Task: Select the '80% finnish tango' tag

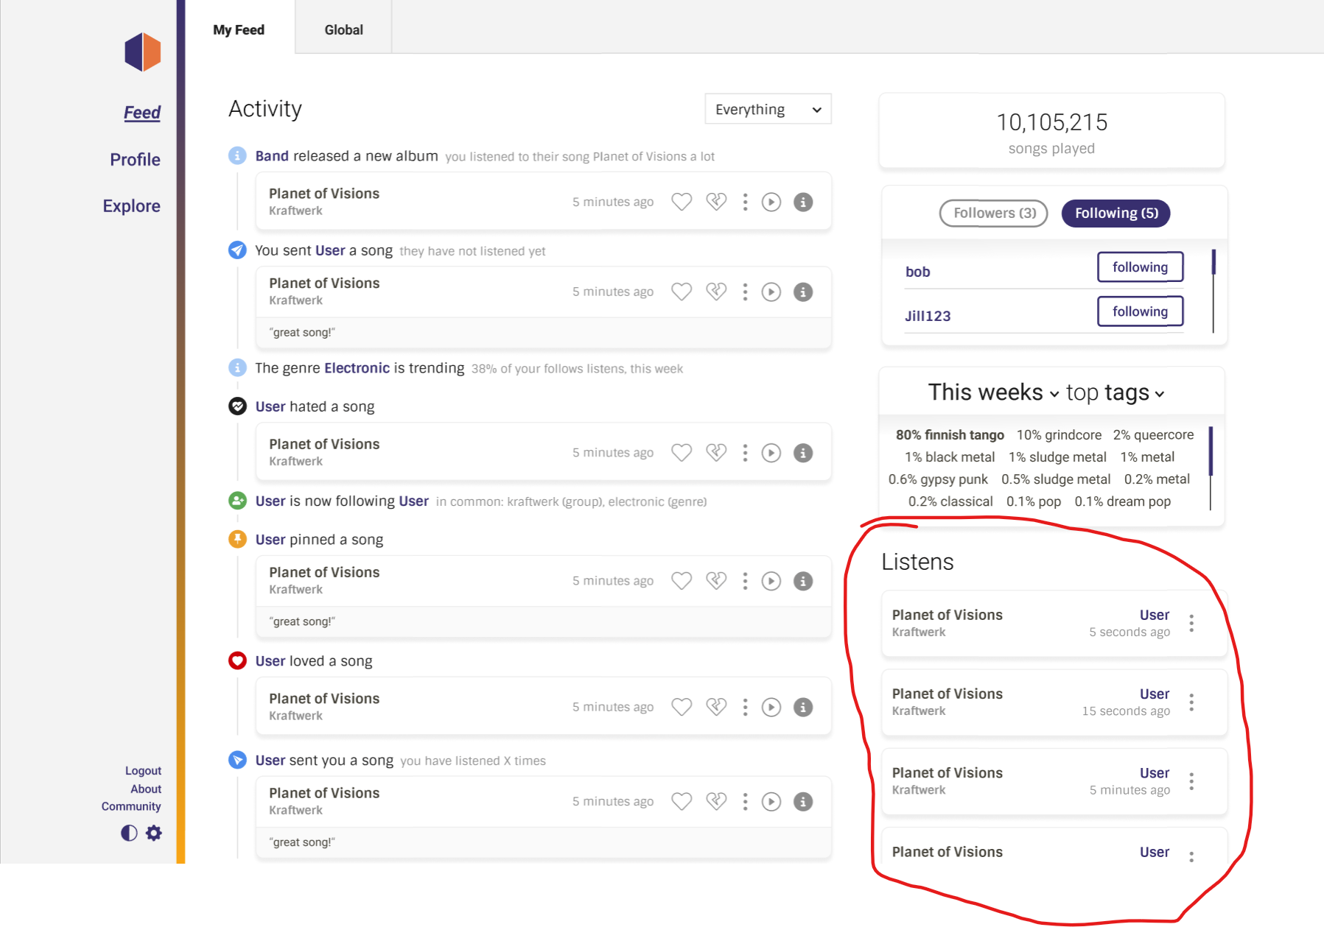Action: (950, 435)
